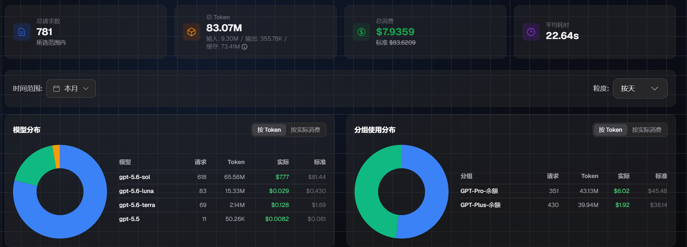Viewport: 687px width, 247px height.
Task: Click the gpt-5.6-sol model row
Action: point(222,177)
